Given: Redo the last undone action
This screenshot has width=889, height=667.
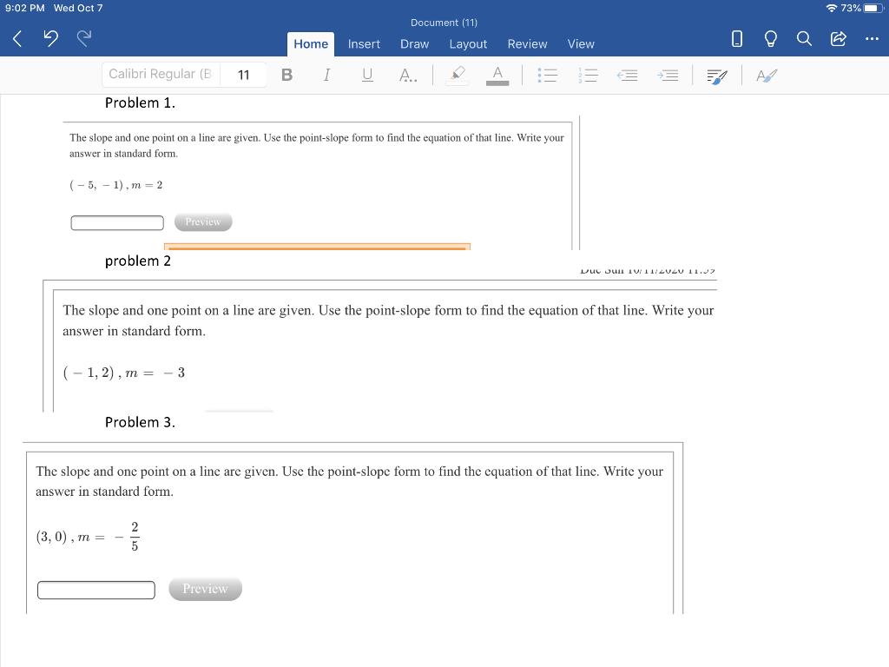Looking at the screenshot, I should pyautogui.click(x=84, y=38).
